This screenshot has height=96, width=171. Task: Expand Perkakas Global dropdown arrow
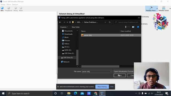tap(170, 9)
